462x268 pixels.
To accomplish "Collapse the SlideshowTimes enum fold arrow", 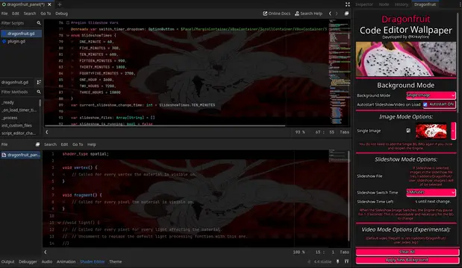I will 68,36.
